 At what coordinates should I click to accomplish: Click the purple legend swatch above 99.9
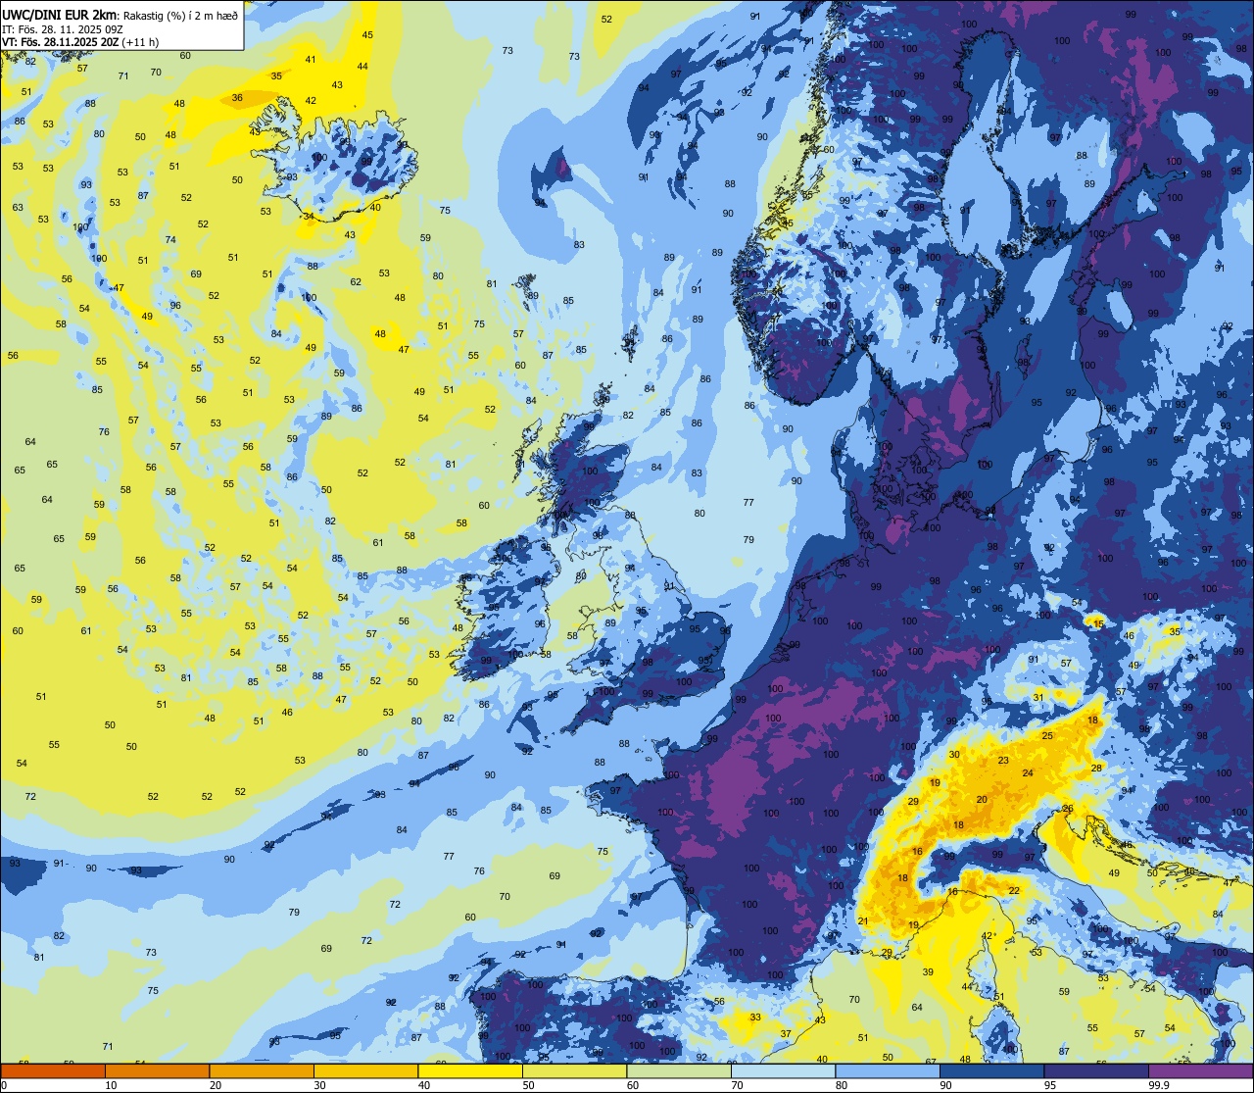(1201, 1070)
